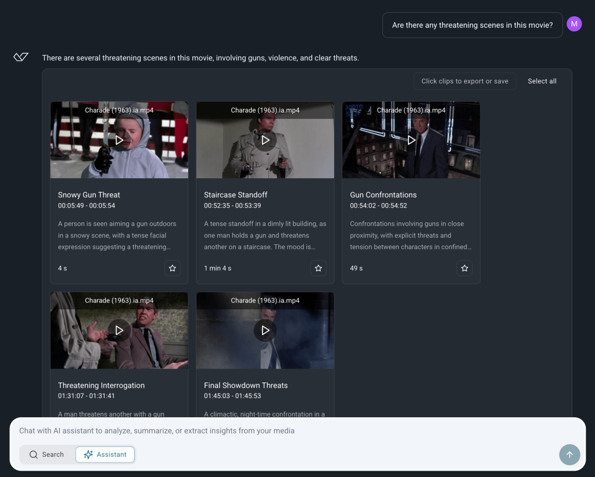The image size is (595, 477).
Task: Focus the chat with AI assistant input
Action: coord(297,431)
